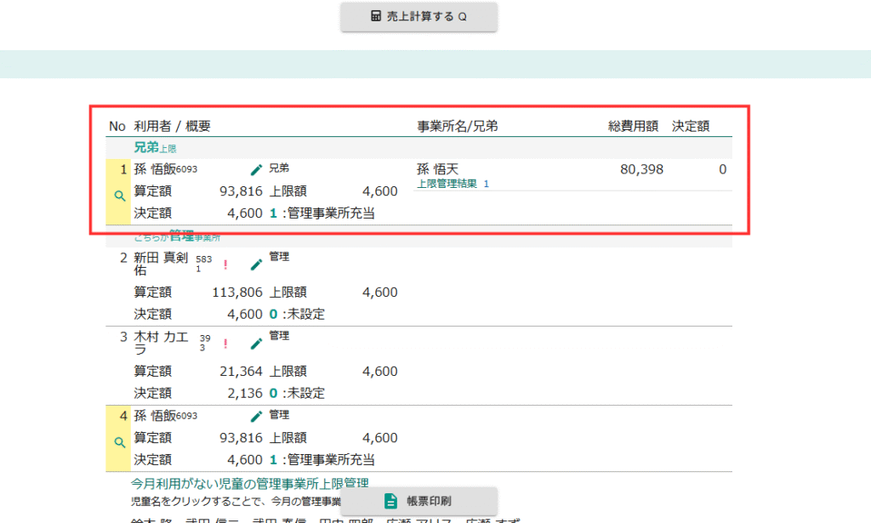The image size is (871, 523).
Task: Click red warning mark beside 木村 カエラ
Action: (x=225, y=344)
